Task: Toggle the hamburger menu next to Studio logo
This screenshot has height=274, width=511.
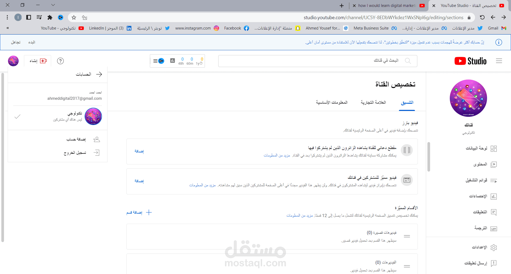Action: coord(499,61)
